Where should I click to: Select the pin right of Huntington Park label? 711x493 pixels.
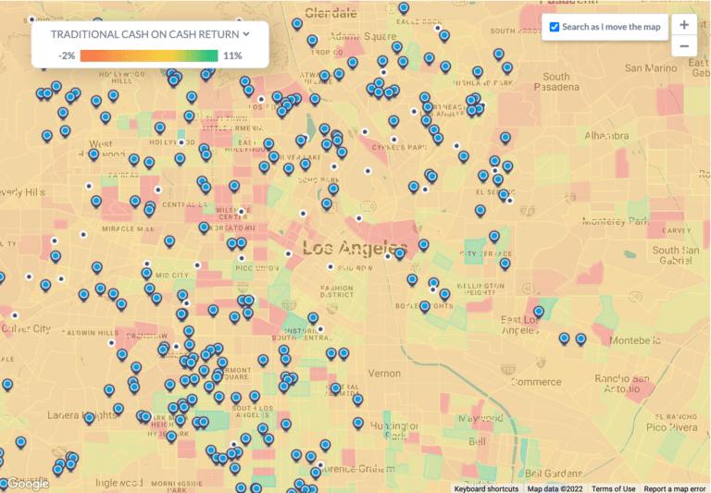[x=358, y=423]
